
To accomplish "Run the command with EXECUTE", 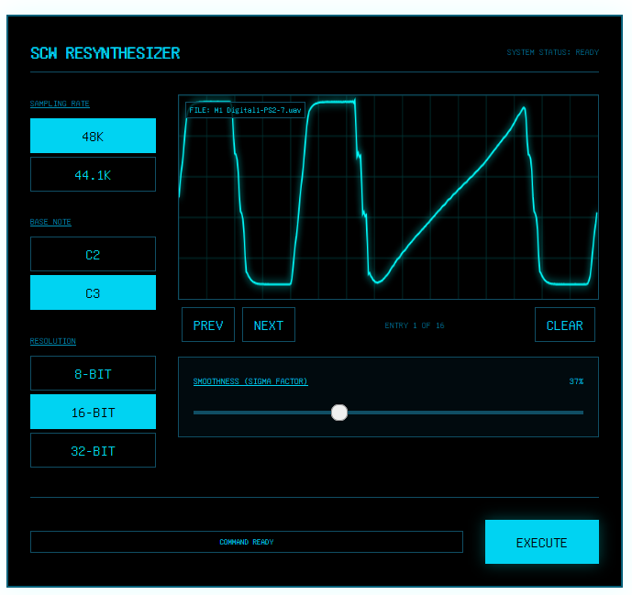I will pos(541,542).
